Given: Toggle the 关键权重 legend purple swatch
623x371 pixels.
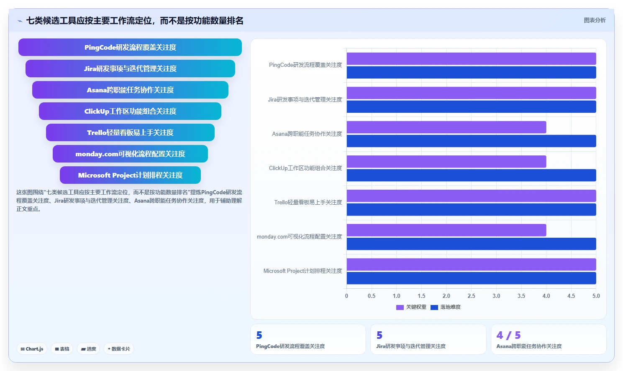Looking at the screenshot, I should (400, 307).
